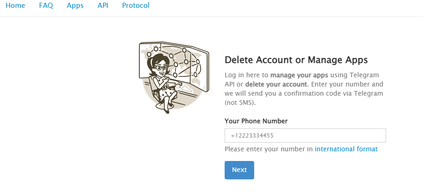Click the Your Phone Number label
The image size is (423, 195).
coord(256,121)
